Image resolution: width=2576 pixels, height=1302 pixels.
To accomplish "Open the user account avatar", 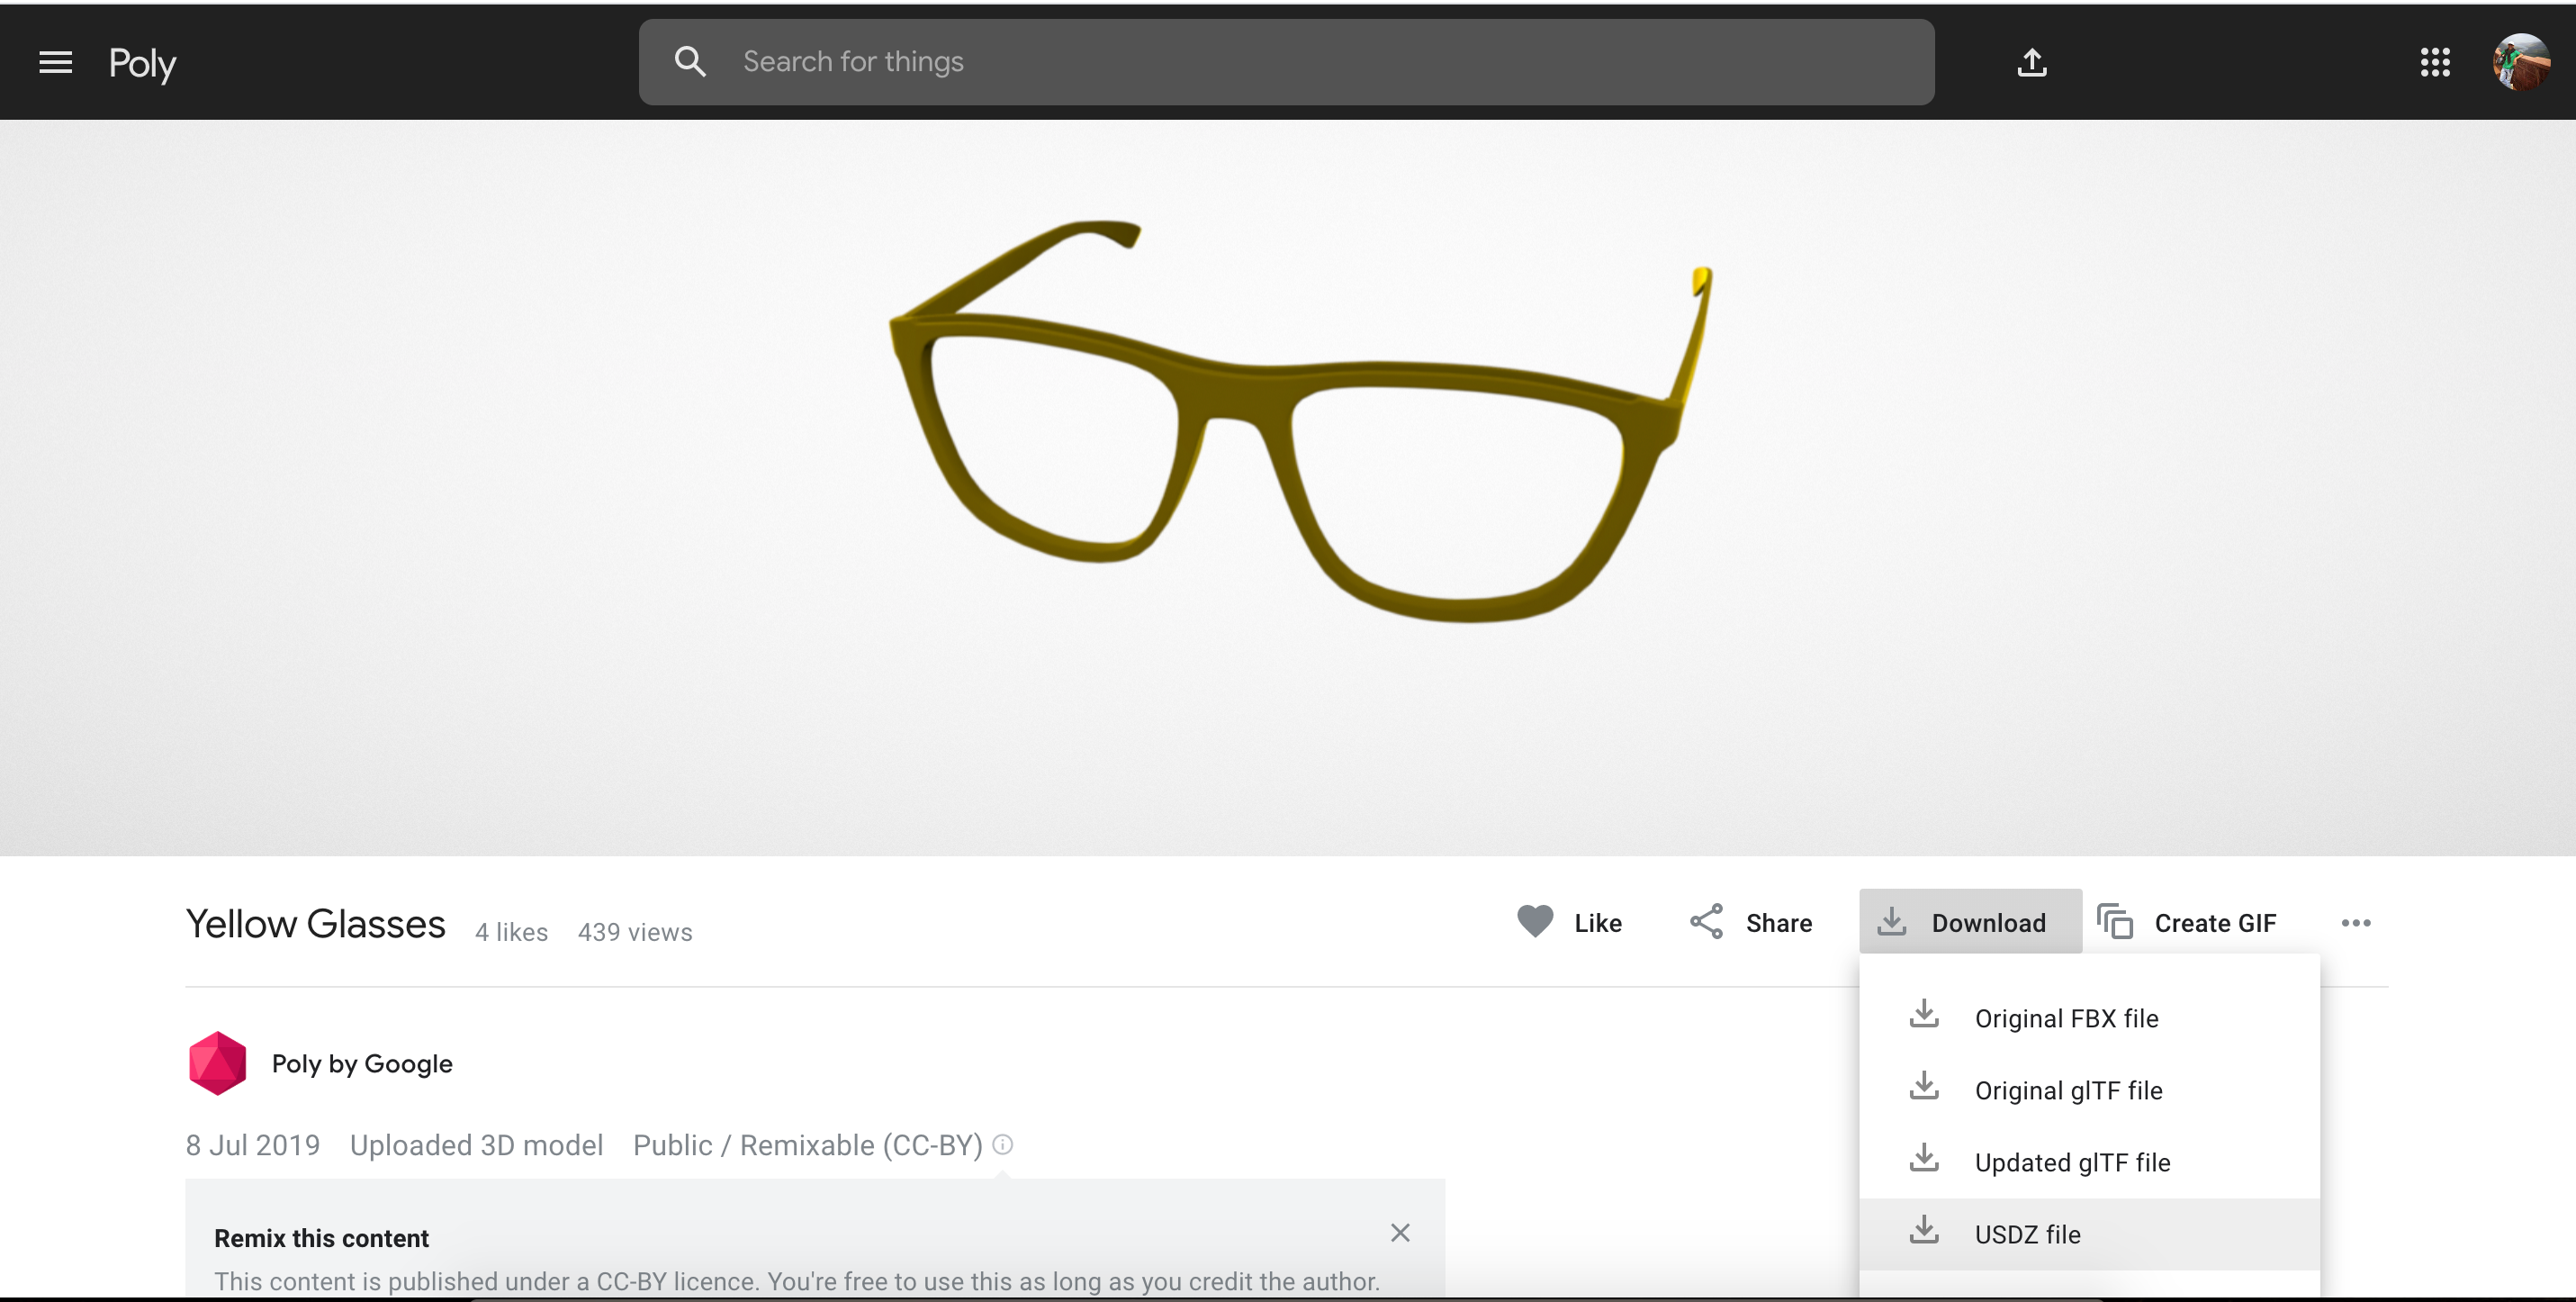I will pyautogui.click(x=2520, y=63).
